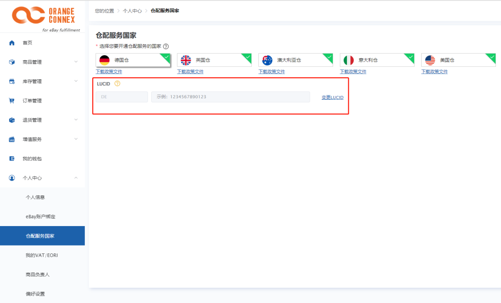Viewport: 501px width, 303px height.
Task: Click the help icon beside LUCID
Action: (x=117, y=83)
